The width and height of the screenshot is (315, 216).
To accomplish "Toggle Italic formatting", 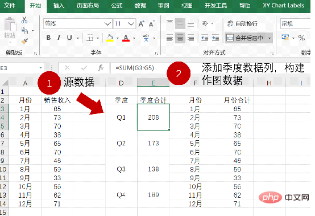I will tap(59, 38).
